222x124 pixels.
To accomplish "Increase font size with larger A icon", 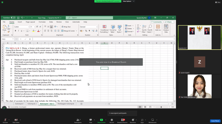I will click(37, 27).
